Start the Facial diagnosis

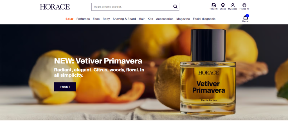coord(204,19)
